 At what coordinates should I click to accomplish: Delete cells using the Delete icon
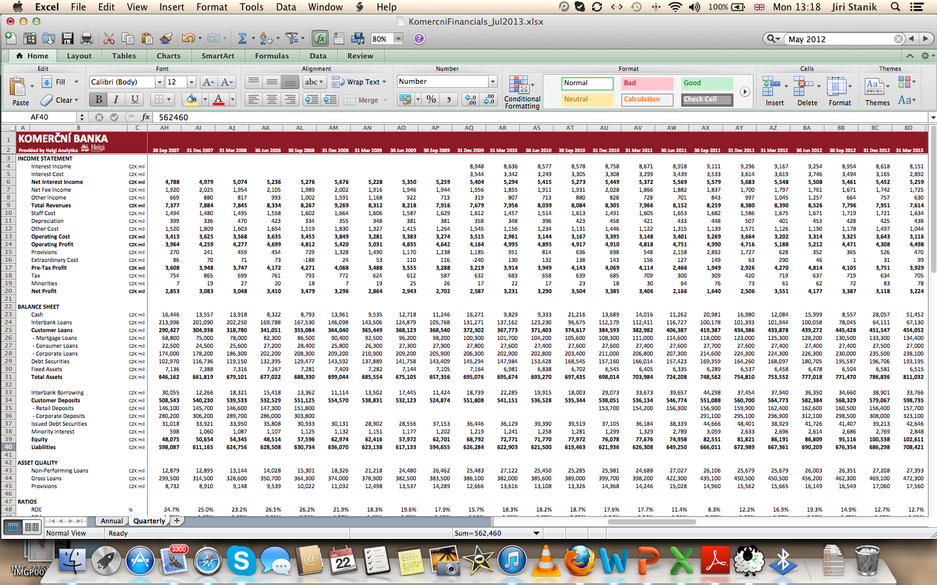tap(807, 91)
